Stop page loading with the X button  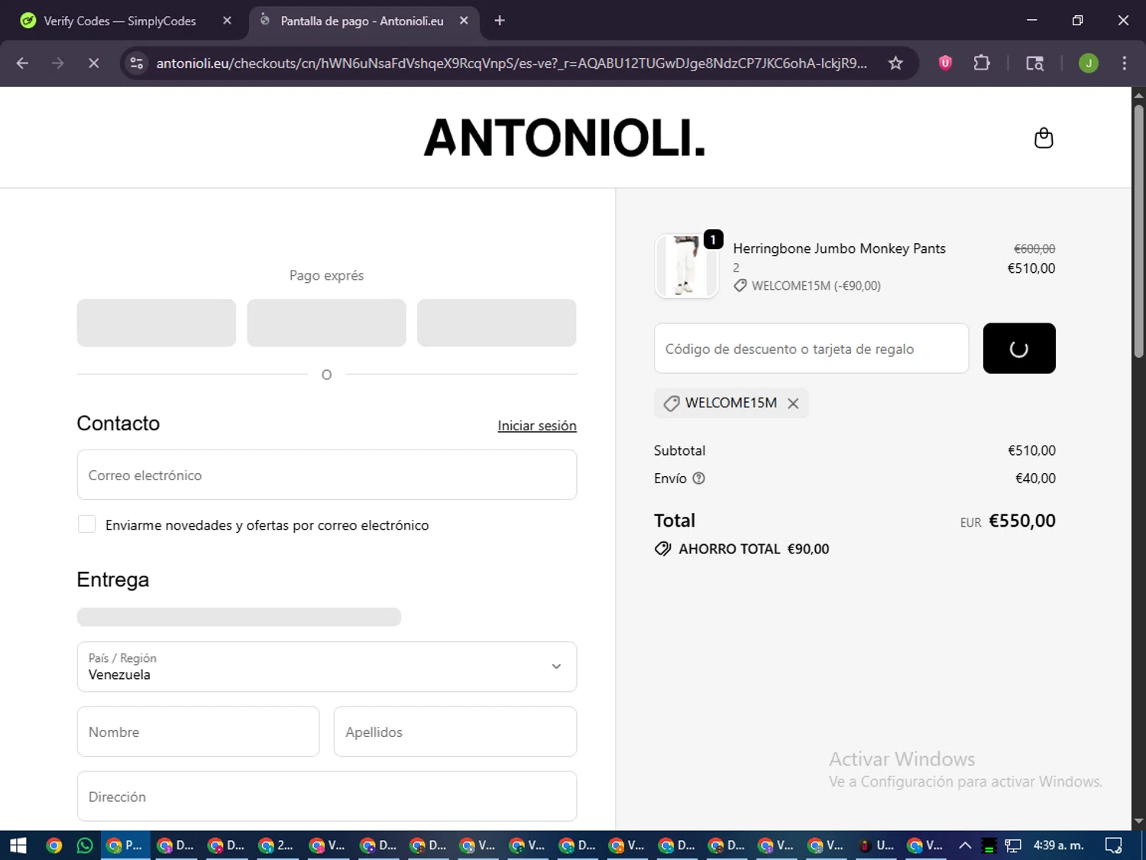[x=94, y=63]
